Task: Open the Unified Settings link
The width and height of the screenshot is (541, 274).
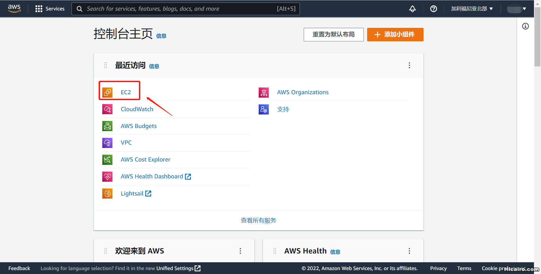Action: [178, 268]
